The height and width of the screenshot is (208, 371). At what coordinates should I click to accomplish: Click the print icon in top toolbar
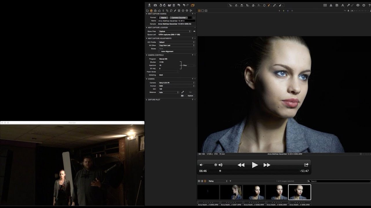click(358, 5)
